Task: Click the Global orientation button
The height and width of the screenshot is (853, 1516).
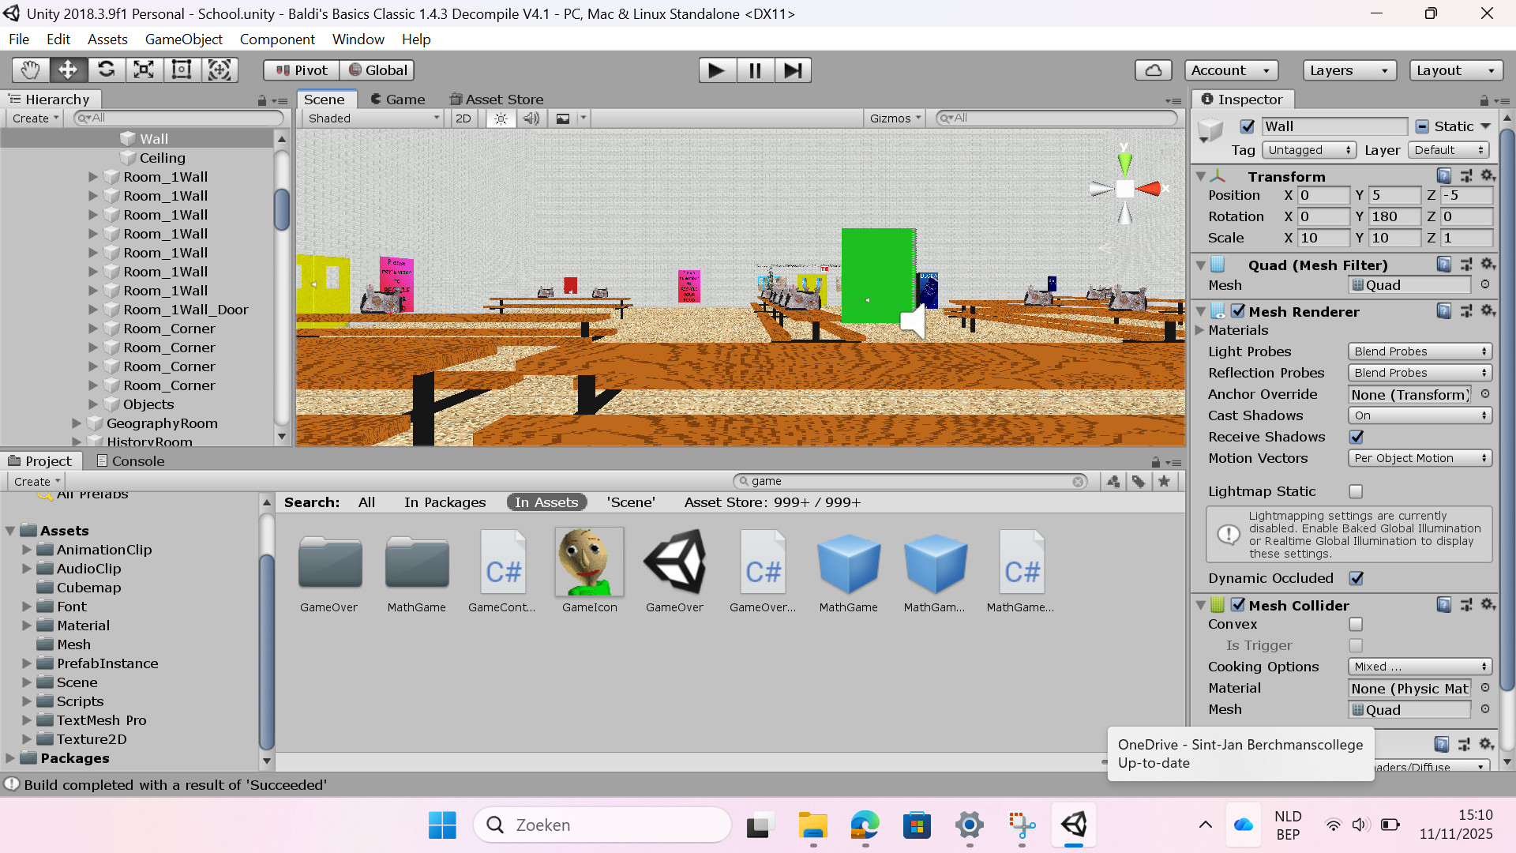Action: 377,70
